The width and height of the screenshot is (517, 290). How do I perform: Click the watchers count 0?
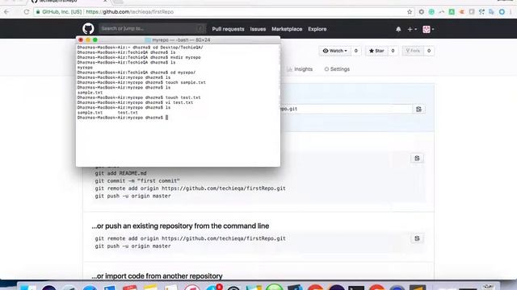(355, 51)
